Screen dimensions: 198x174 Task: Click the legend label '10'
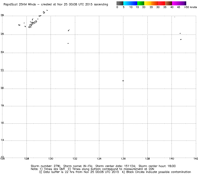131,7
